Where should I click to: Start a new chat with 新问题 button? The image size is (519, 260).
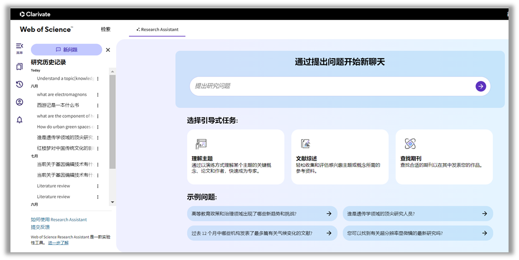tap(66, 49)
